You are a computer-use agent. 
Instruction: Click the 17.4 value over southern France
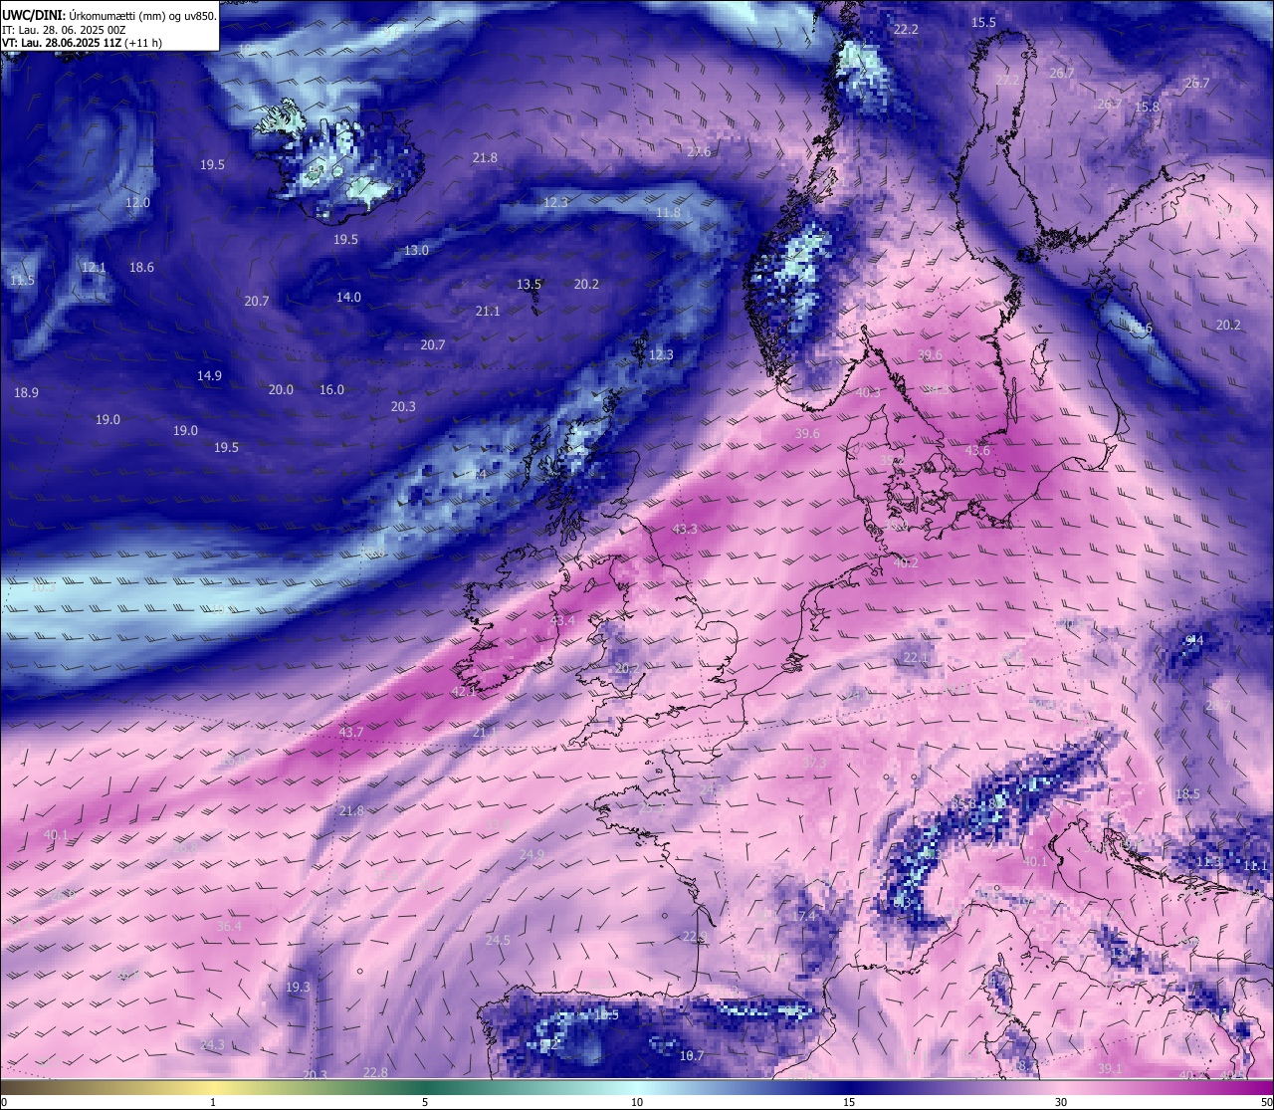point(804,916)
